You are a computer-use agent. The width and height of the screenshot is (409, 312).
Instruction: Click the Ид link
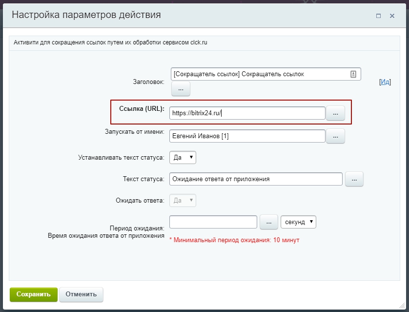[x=386, y=83]
